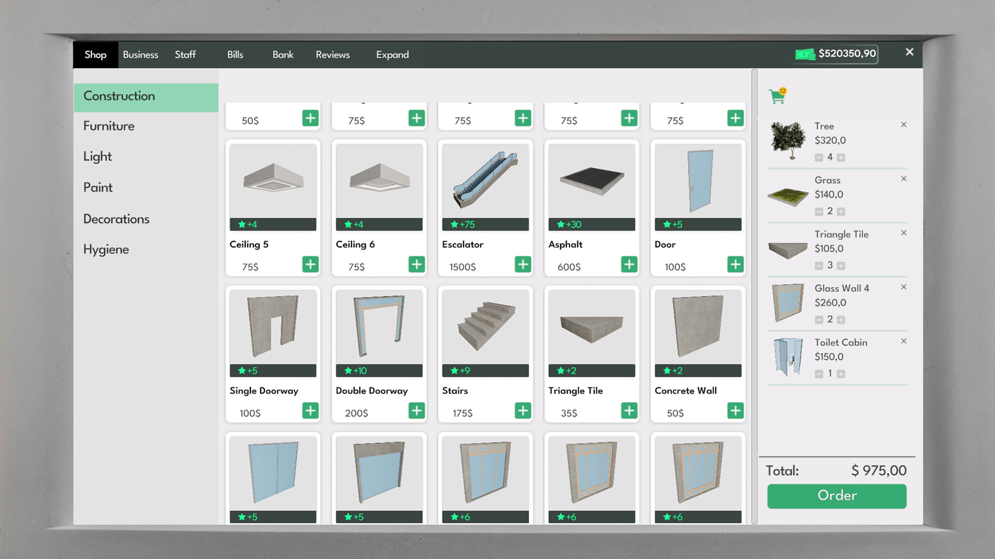Image resolution: width=995 pixels, height=559 pixels.
Task: Remove Triangle Tile from the cart
Action: pyautogui.click(x=904, y=232)
